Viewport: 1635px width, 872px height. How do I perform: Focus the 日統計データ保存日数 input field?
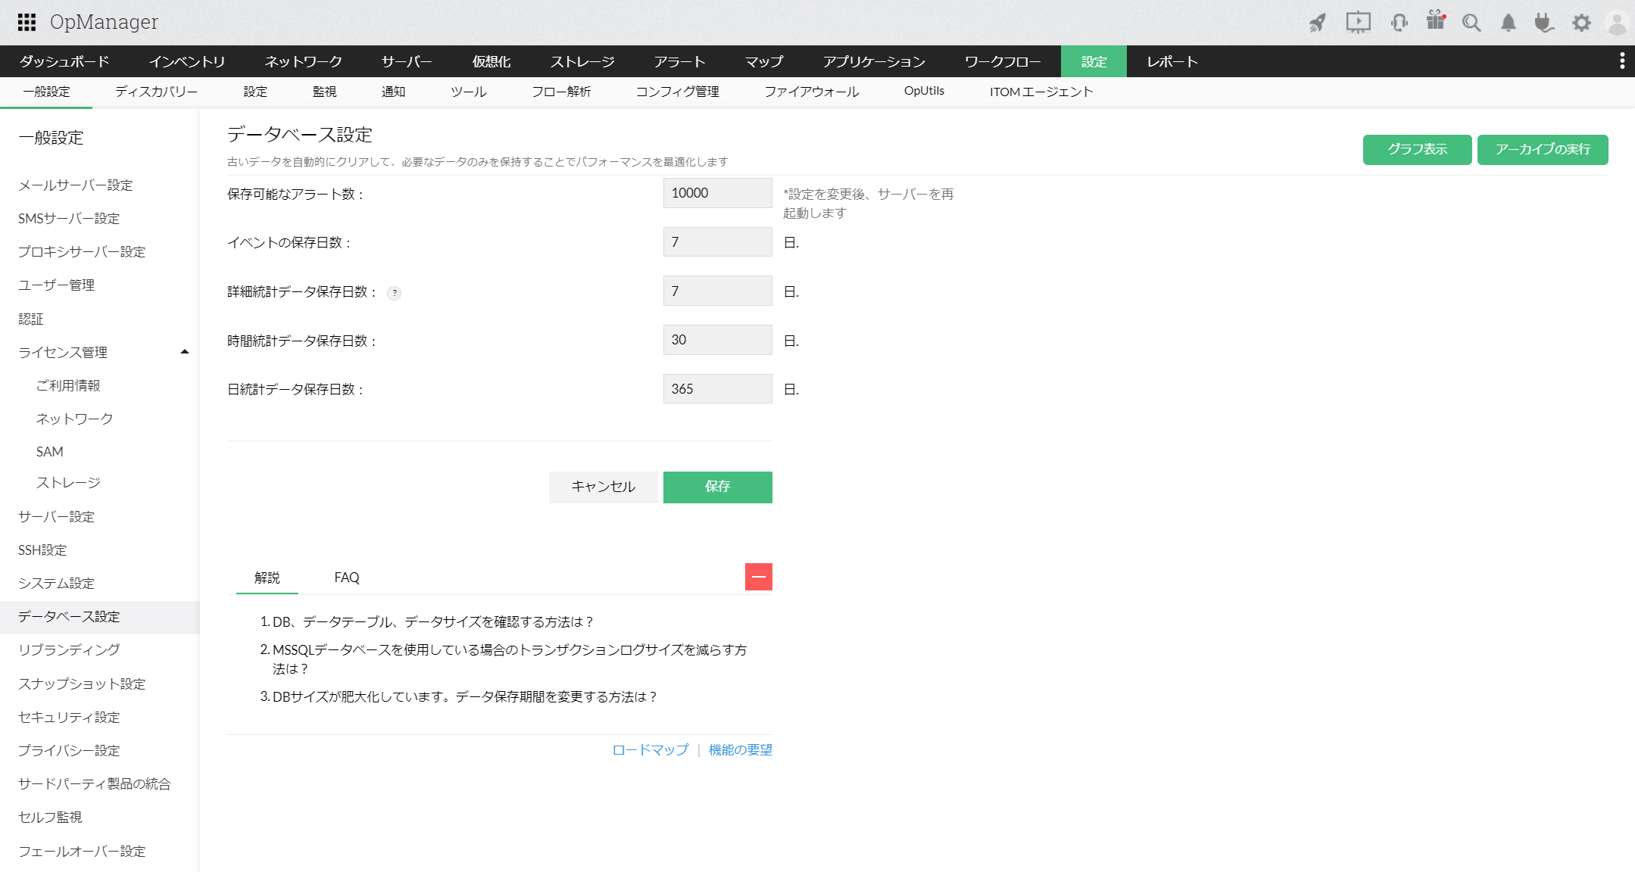[x=717, y=389]
